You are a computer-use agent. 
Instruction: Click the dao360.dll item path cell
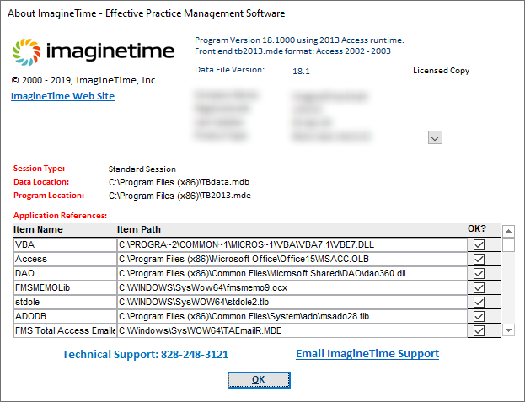tap(292, 273)
